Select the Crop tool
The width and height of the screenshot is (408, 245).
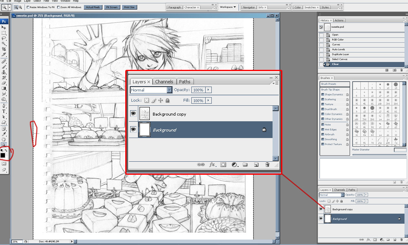coord(4,49)
